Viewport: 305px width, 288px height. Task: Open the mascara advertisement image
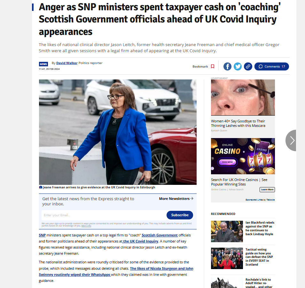[x=243, y=97]
